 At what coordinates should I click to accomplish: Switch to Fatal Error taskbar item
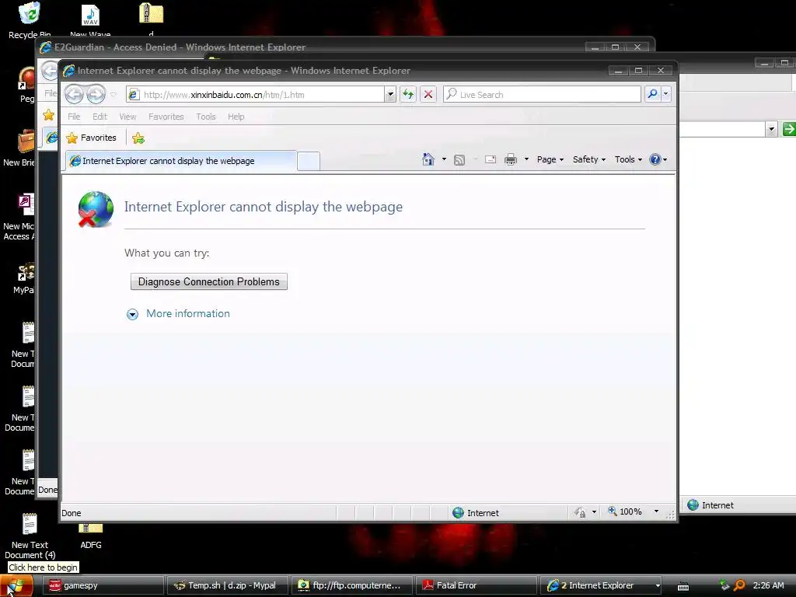click(476, 585)
